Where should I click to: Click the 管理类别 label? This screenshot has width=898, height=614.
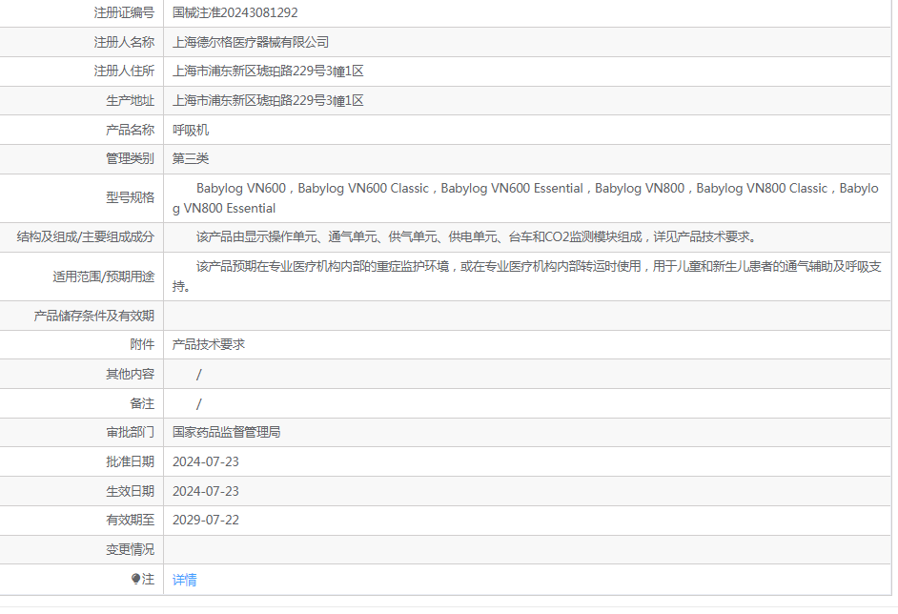(130, 158)
